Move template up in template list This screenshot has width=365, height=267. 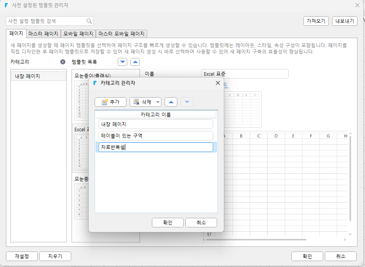(135, 62)
